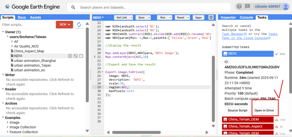Screen dimensions: 292x137
Task: Open the Run dropdown arrow
Action: pyautogui.click(x=170, y=18)
